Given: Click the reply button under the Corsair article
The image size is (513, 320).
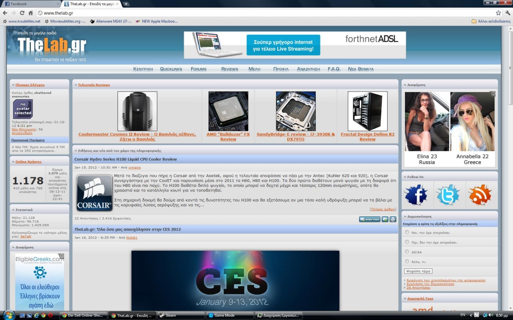Looking at the screenshot, I should 370,219.
